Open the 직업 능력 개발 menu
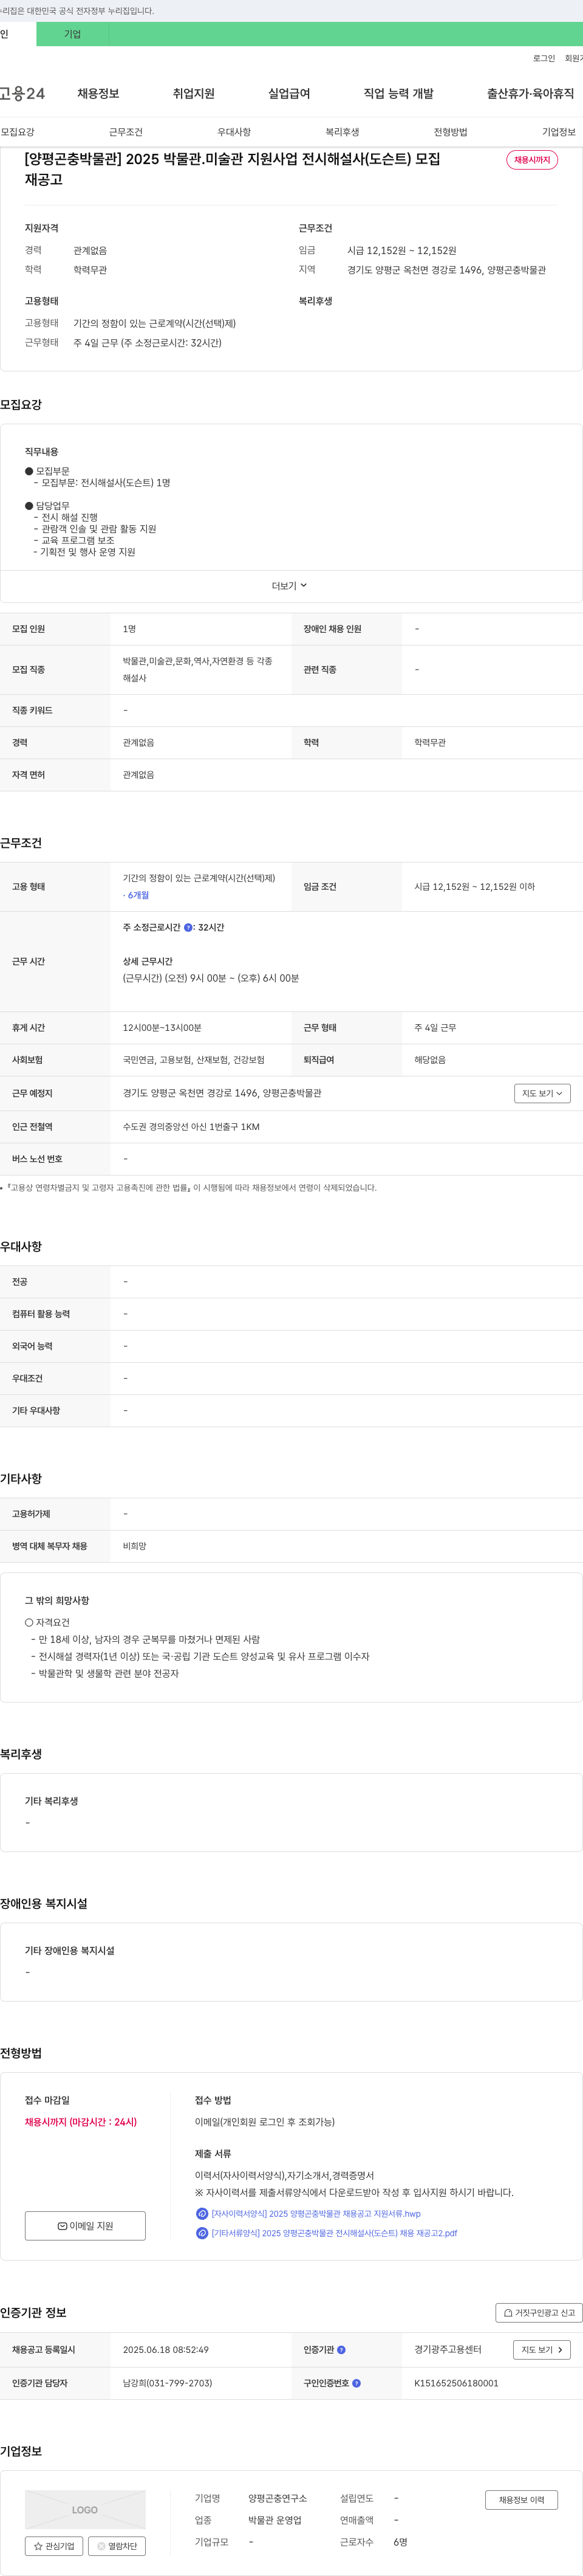 tap(398, 94)
